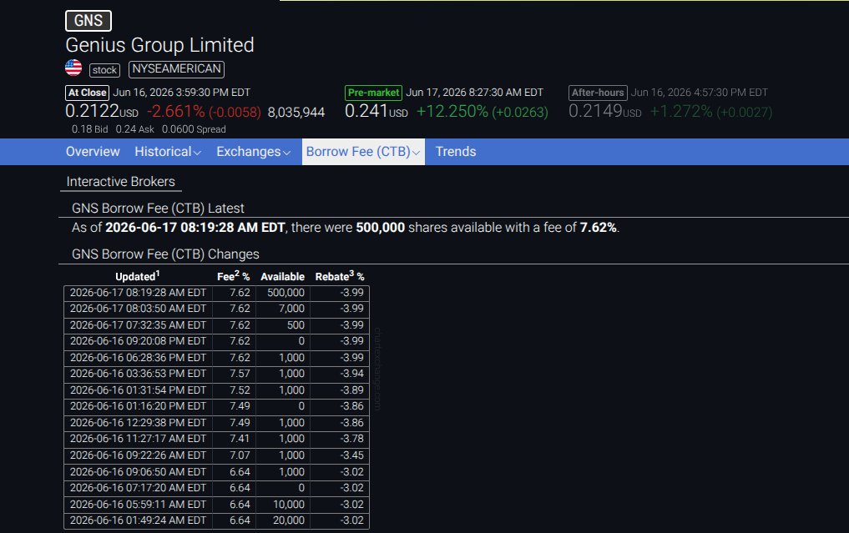The height and width of the screenshot is (533, 849).
Task: Select the row 2026-06-16 01:16:20 PM EDT
Action: 216,406
